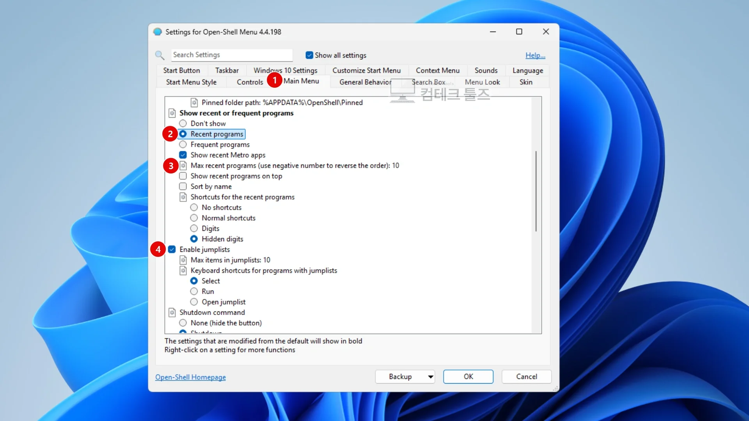Select the 'Frequent programs' radio option
The image size is (749, 421).
tap(183, 145)
